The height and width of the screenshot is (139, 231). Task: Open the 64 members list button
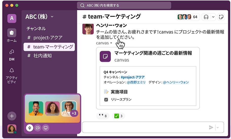coord(188,17)
